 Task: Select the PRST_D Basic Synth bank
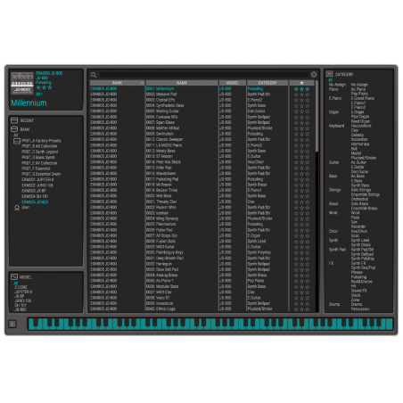coord(38,158)
